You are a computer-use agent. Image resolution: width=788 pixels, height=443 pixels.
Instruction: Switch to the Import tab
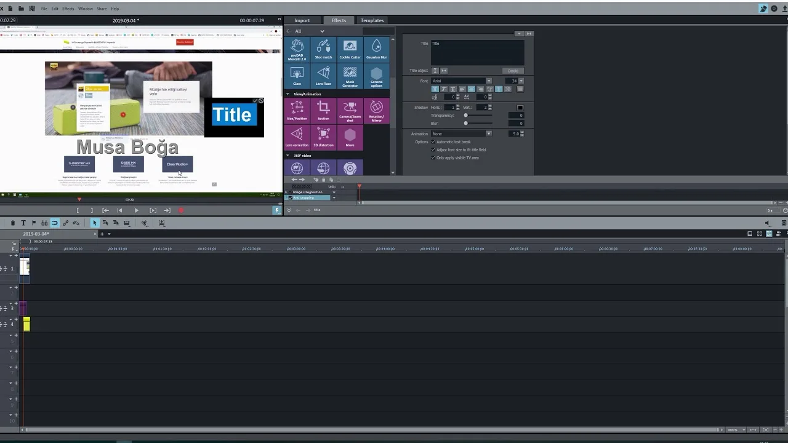[x=302, y=20]
